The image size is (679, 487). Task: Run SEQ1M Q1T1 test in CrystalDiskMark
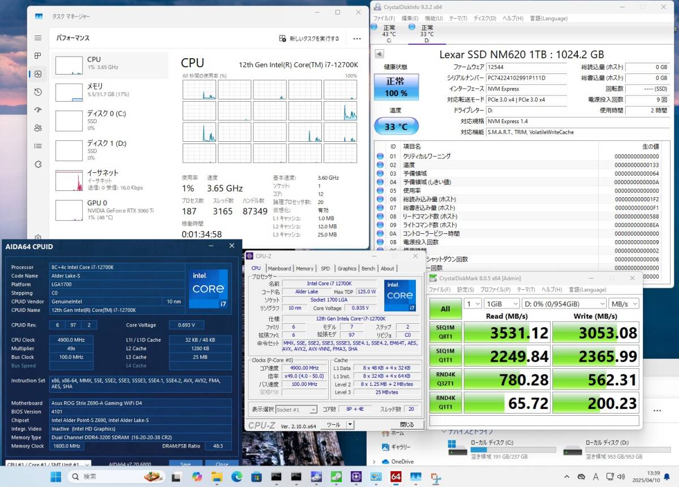tap(445, 356)
